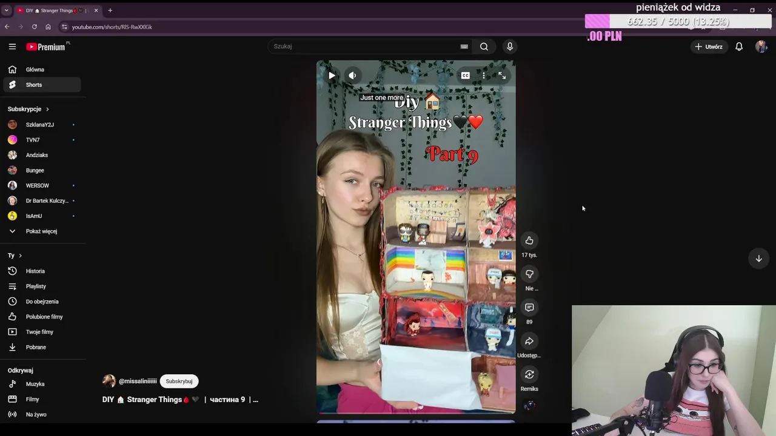
Task: Start voice search with microphone
Action: click(x=510, y=47)
